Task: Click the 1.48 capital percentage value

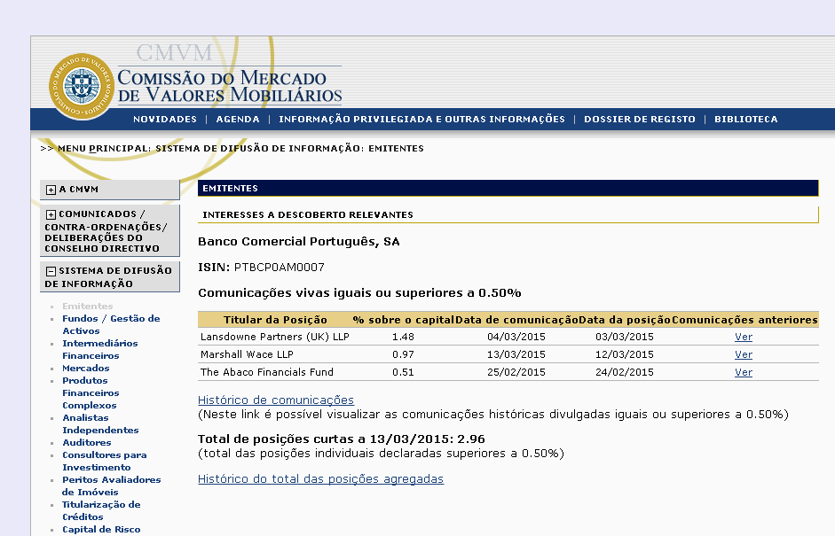Action: [403, 337]
